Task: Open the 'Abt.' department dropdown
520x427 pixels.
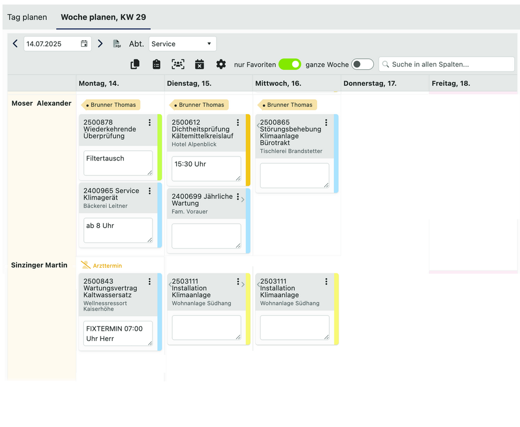Action: [x=182, y=43]
